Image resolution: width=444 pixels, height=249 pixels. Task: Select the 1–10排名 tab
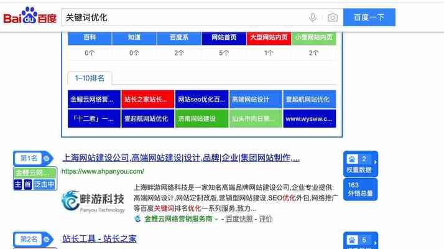click(x=90, y=78)
